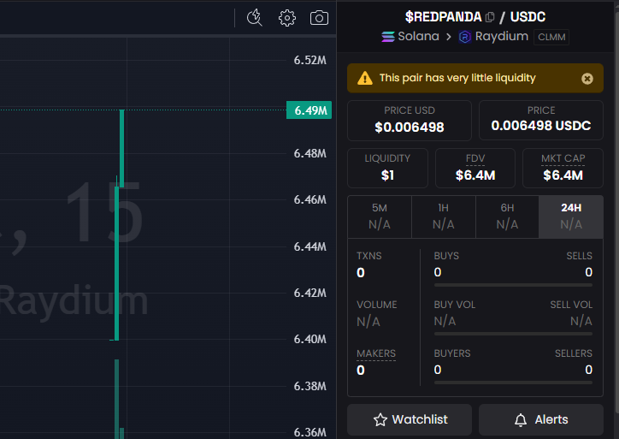Click the LIQUIDITY $1 box
619x439 pixels.
pos(387,168)
